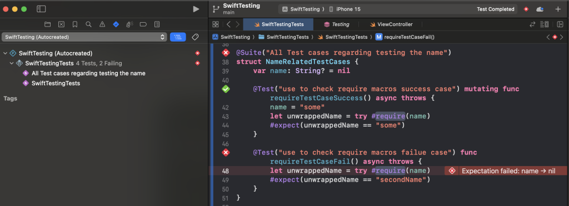Open the Issue navigator warning icon
This screenshot has width=569, height=206.
102,24
